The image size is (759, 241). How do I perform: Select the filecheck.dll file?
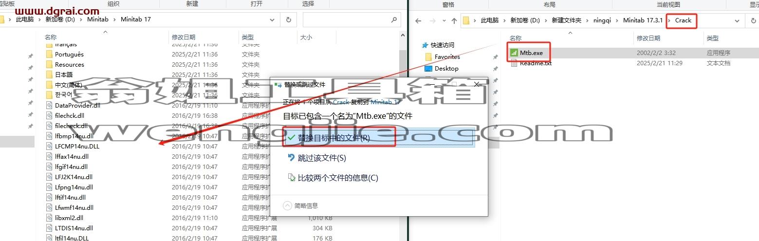pos(71,126)
